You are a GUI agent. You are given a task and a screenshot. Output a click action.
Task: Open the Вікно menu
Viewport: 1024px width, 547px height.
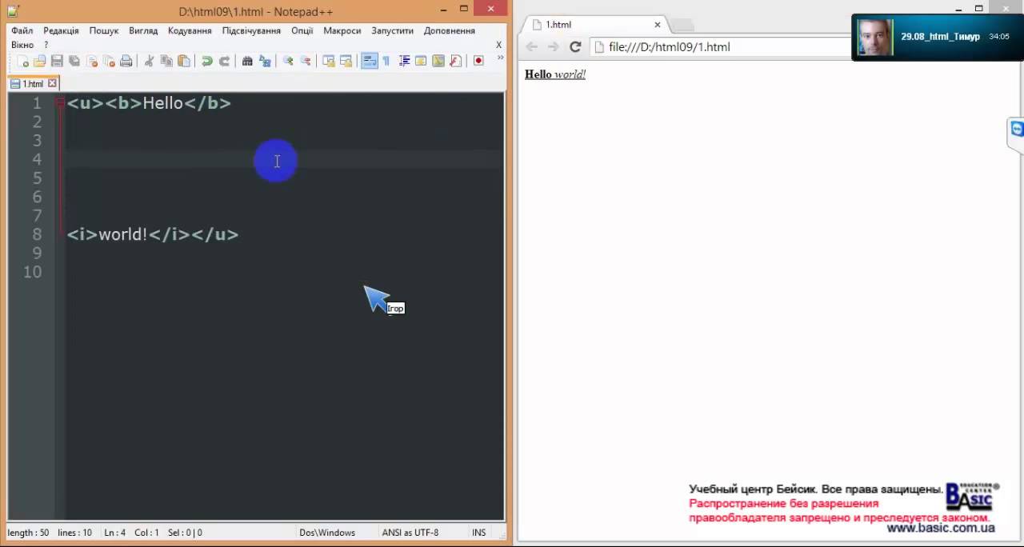22,45
